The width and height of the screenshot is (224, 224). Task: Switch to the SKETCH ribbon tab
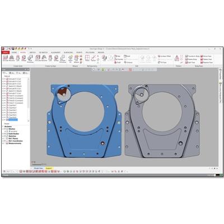point(32,53)
